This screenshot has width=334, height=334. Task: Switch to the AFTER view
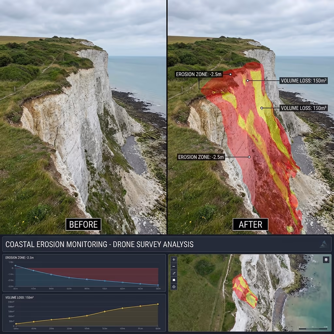coord(250,224)
